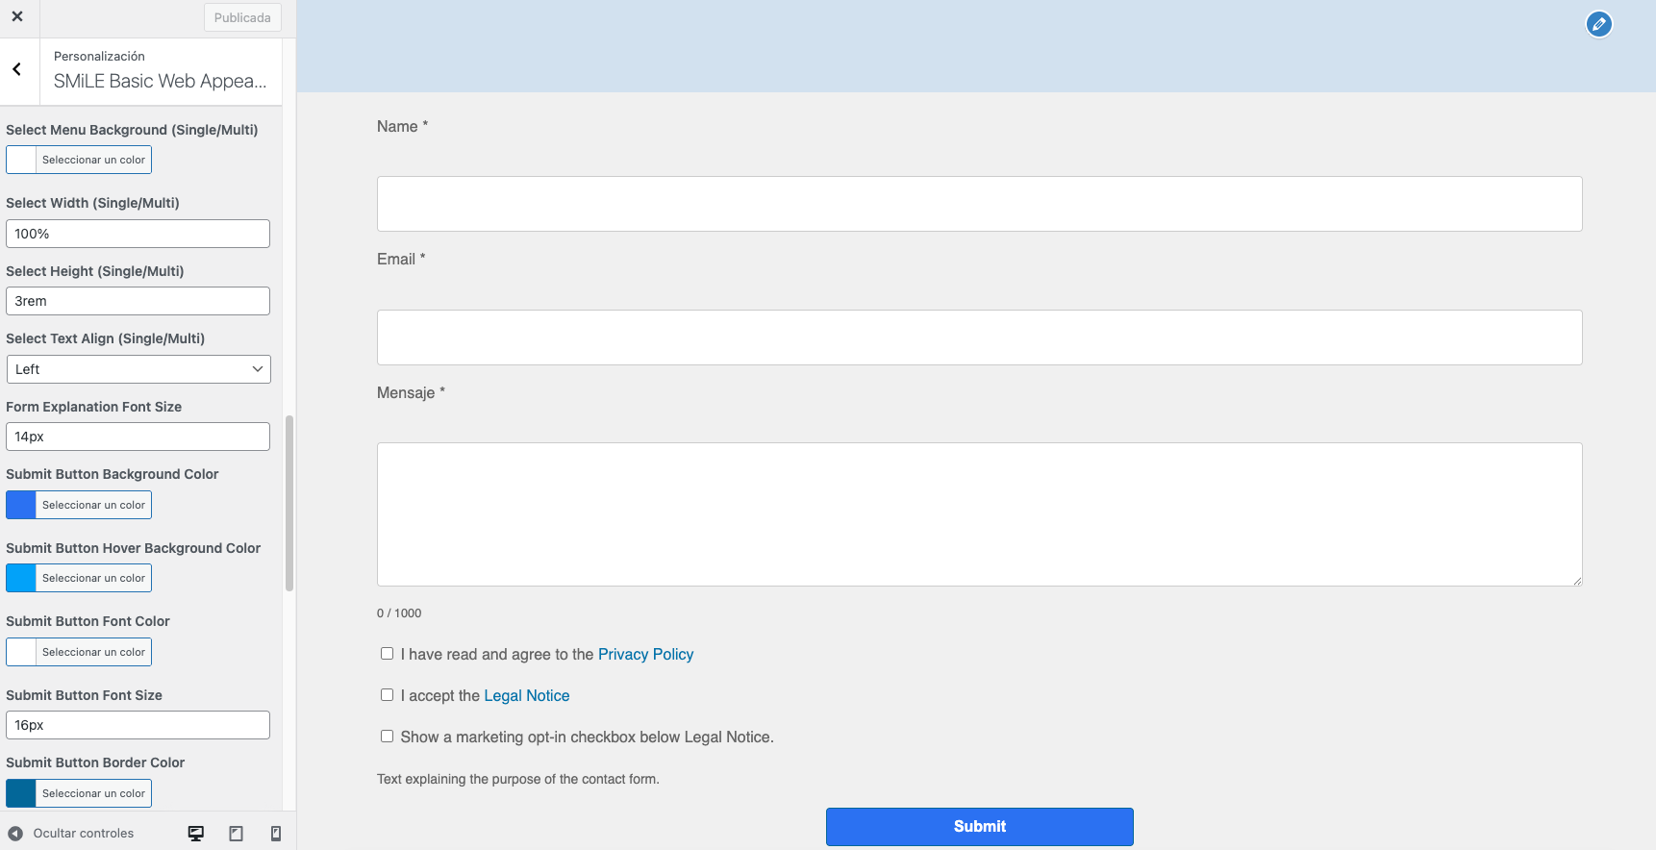Switch to tablet preview icon
This screenshot has width=1656, height=850.
236,834
